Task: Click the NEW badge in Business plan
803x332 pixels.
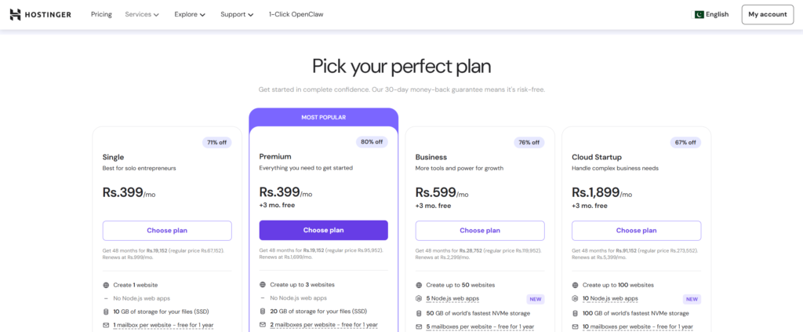Action: [x=536, y=299]
